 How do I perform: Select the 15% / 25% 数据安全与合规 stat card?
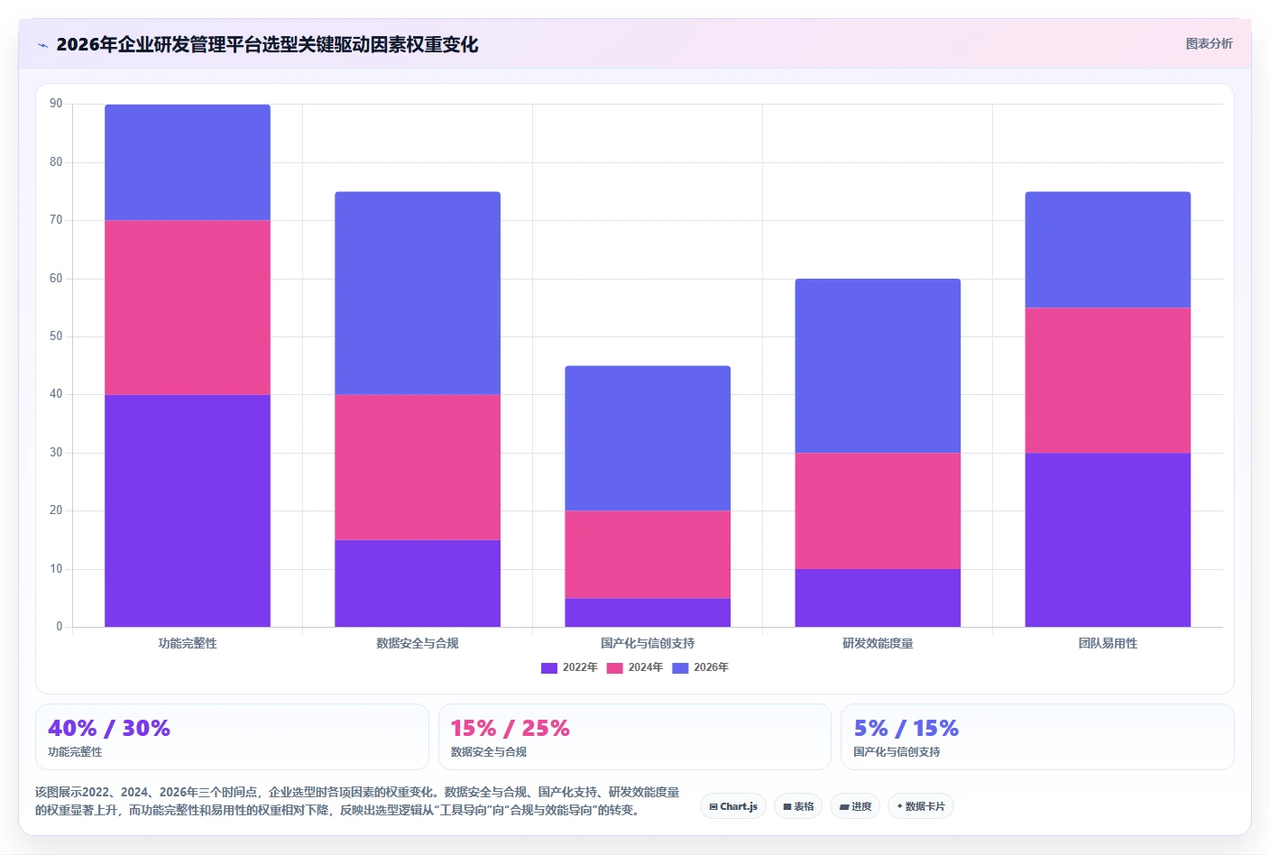click(x=635, y=737)
